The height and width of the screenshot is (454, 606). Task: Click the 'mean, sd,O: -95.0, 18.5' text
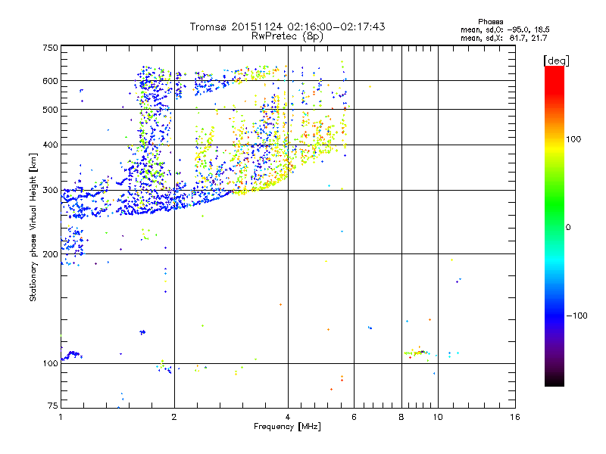504,30
